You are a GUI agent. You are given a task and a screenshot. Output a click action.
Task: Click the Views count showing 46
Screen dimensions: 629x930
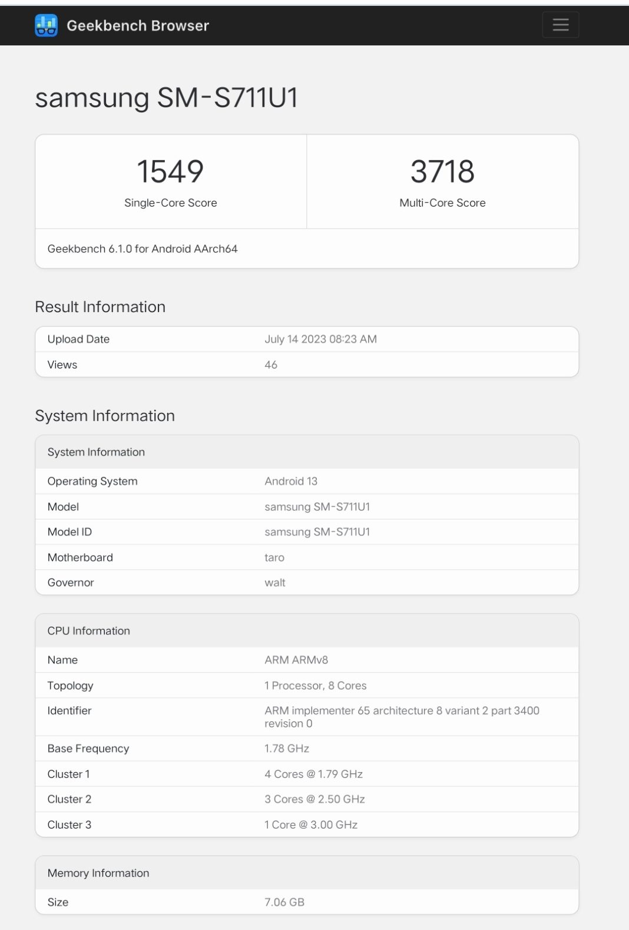point(272,364)
